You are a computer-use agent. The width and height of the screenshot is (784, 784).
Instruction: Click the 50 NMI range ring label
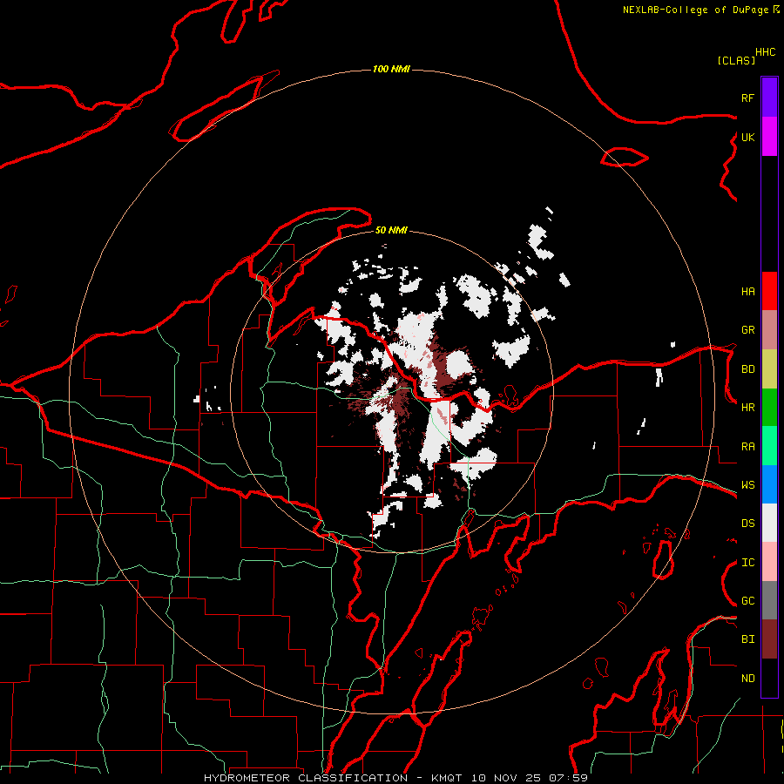[x=391, y=231]
